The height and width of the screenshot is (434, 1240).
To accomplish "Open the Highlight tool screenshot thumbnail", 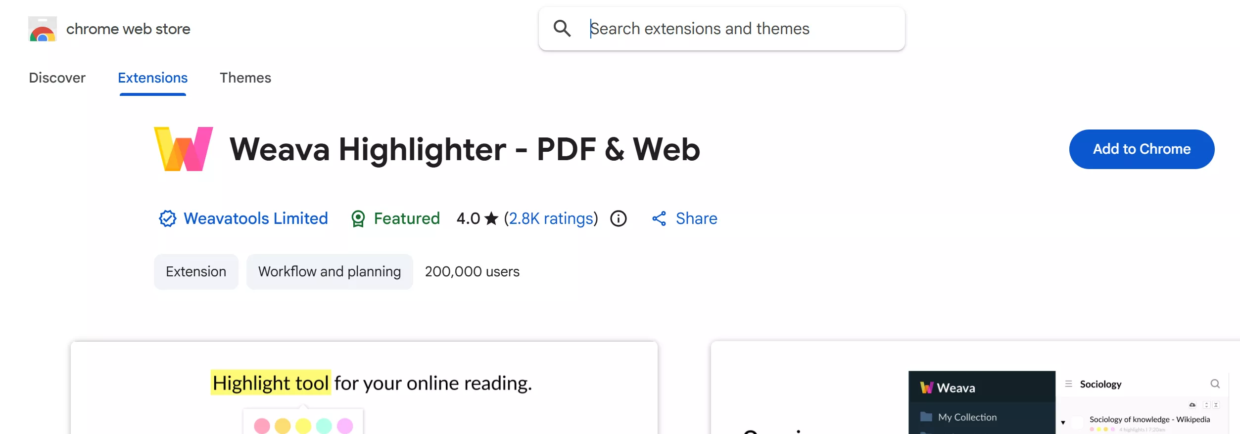I will click(x=364, y=388).
